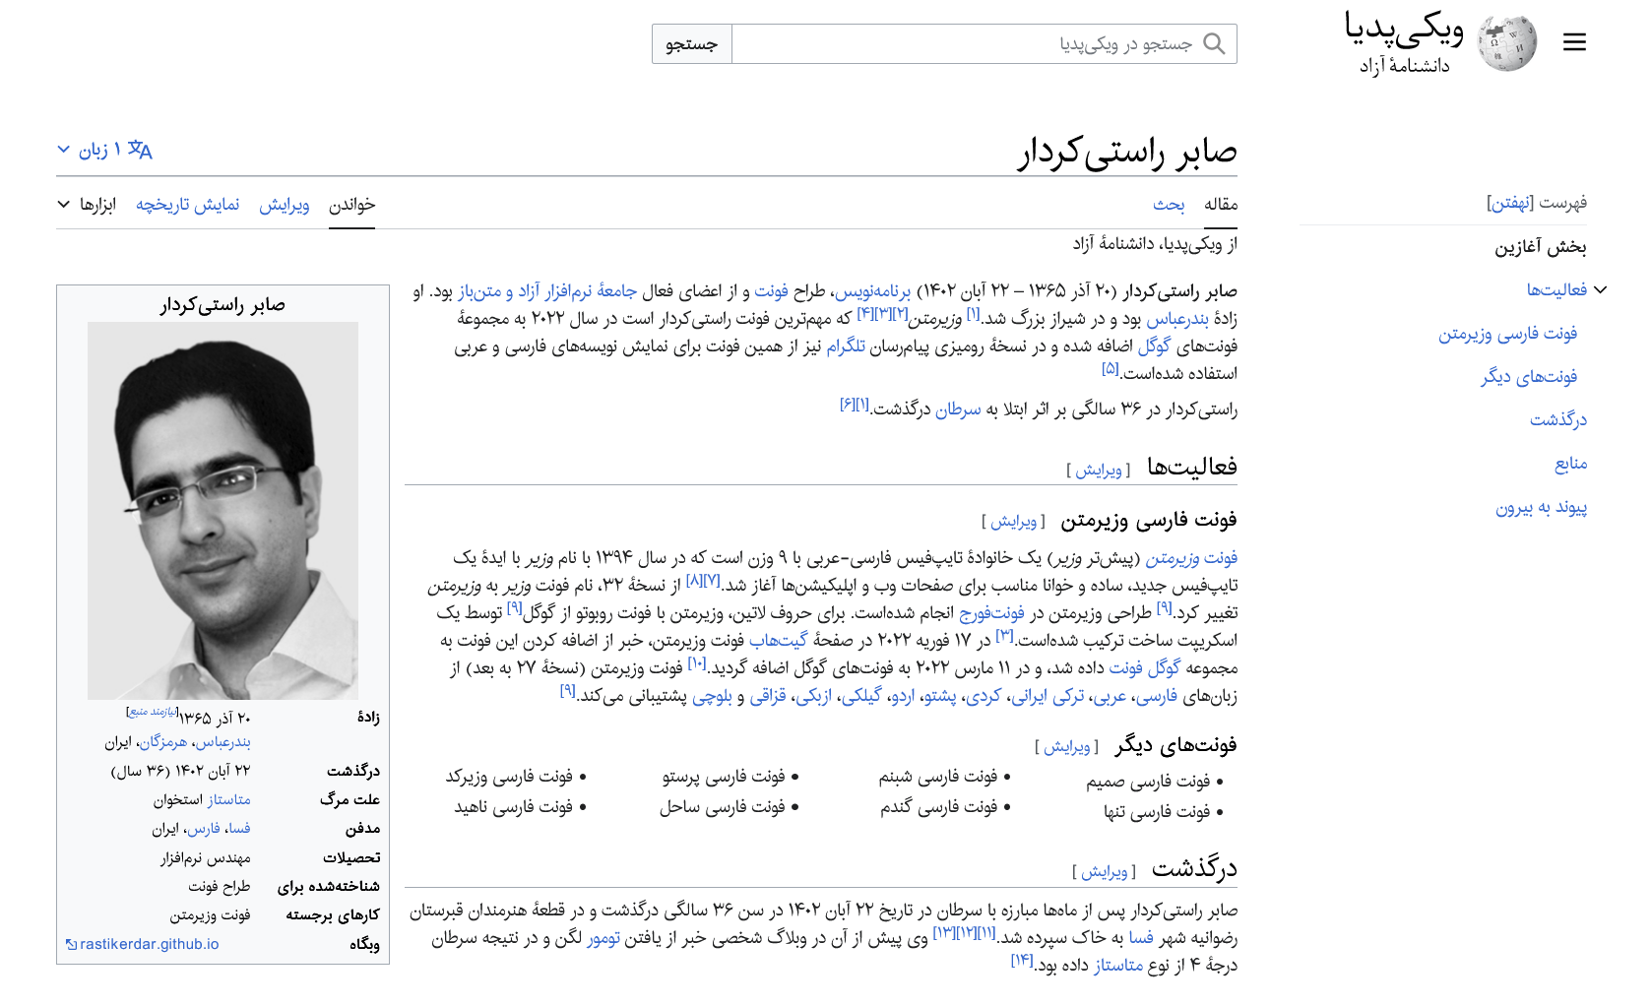Go to پیوند به بیرون in sidebar
Viewport: 1651px width, 1006px height.
(1541, 508)
